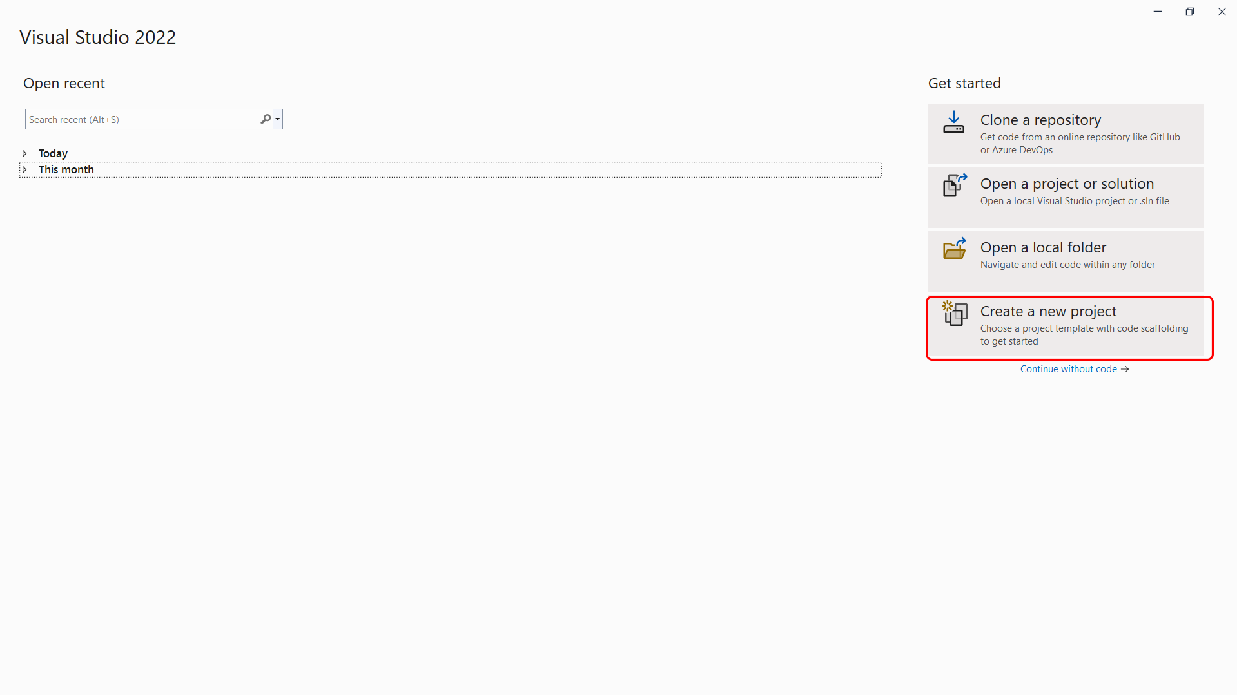
Task: Click the Open a project or solution icon
Action: tap(955, 186)
